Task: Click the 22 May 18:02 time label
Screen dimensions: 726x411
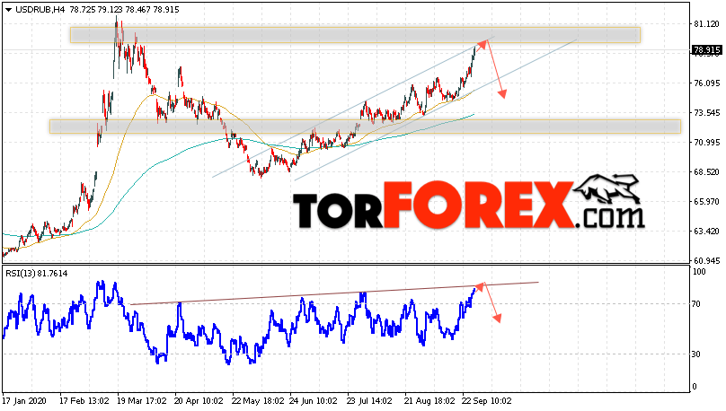Action: tap(259, 400)
